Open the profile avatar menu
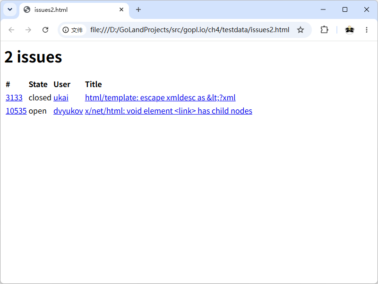378x284 pixels. click(x=350, y=30)
